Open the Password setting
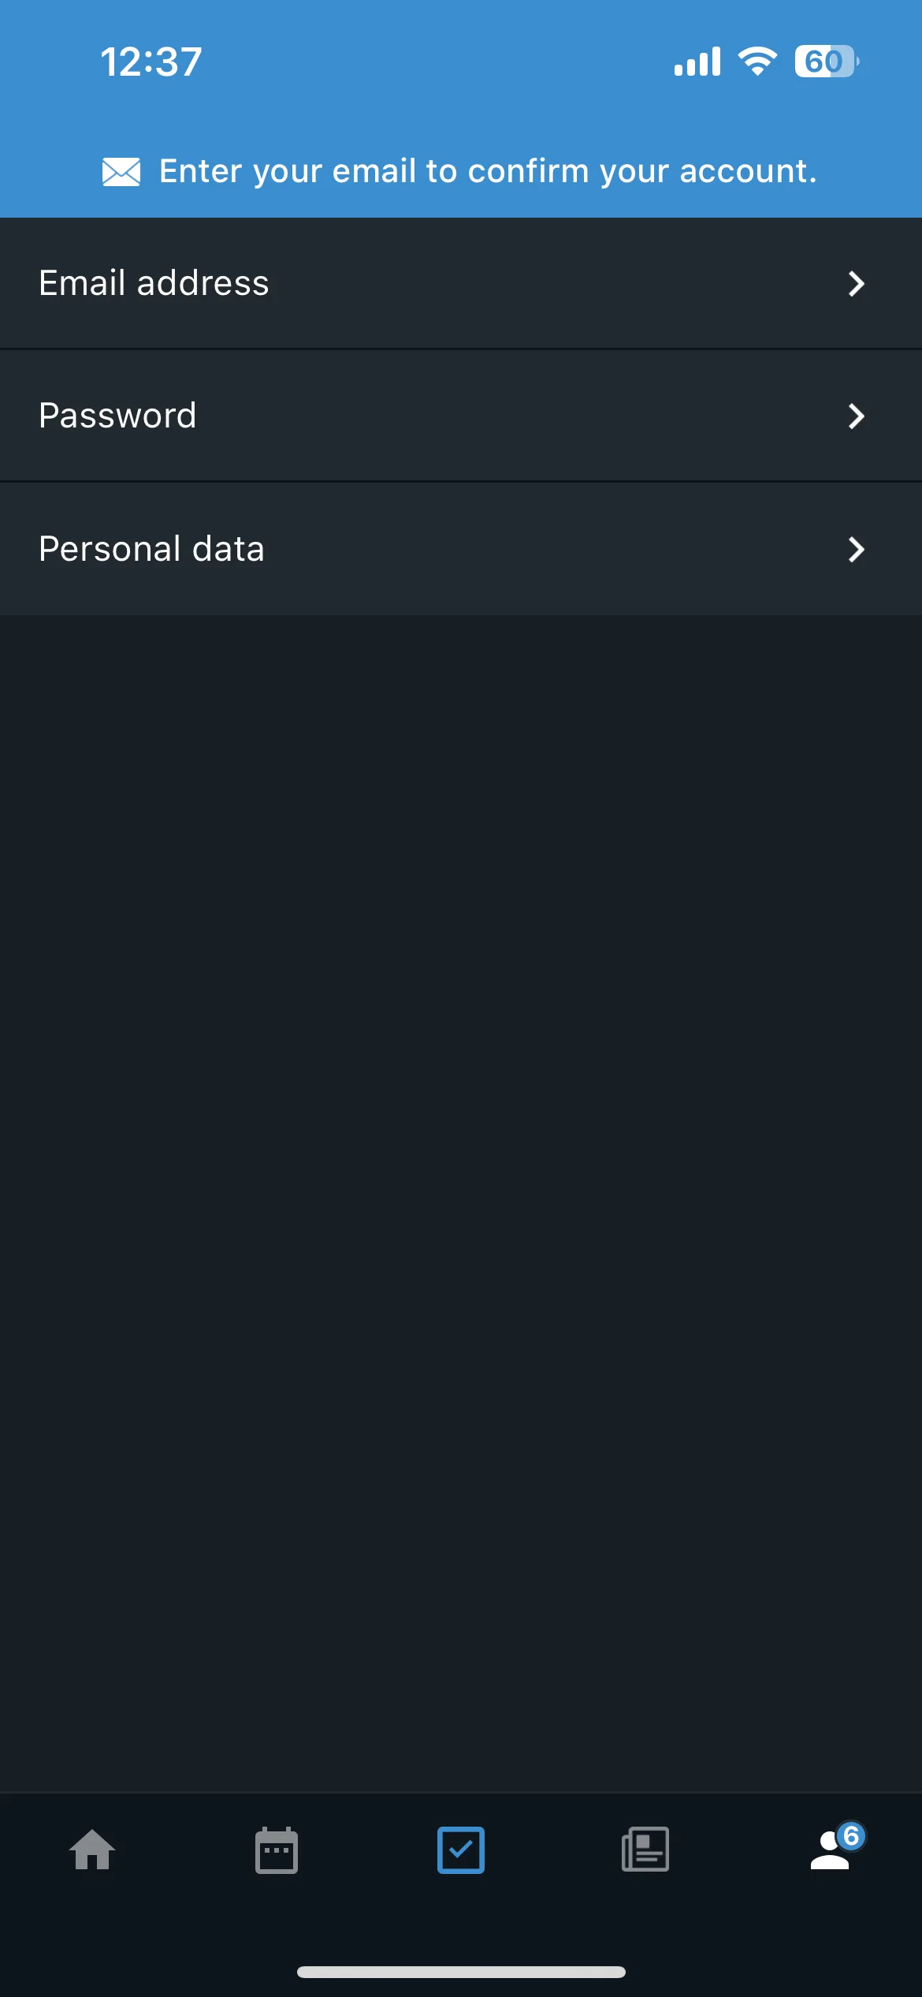Screen dimensions: 922x1997 pyautogui.click(x=461, y=416)
